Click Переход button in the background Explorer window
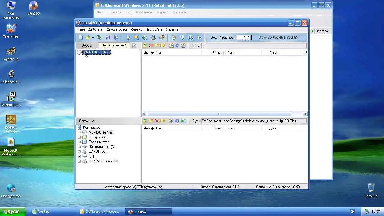384x216 pixels. (319, 31)
